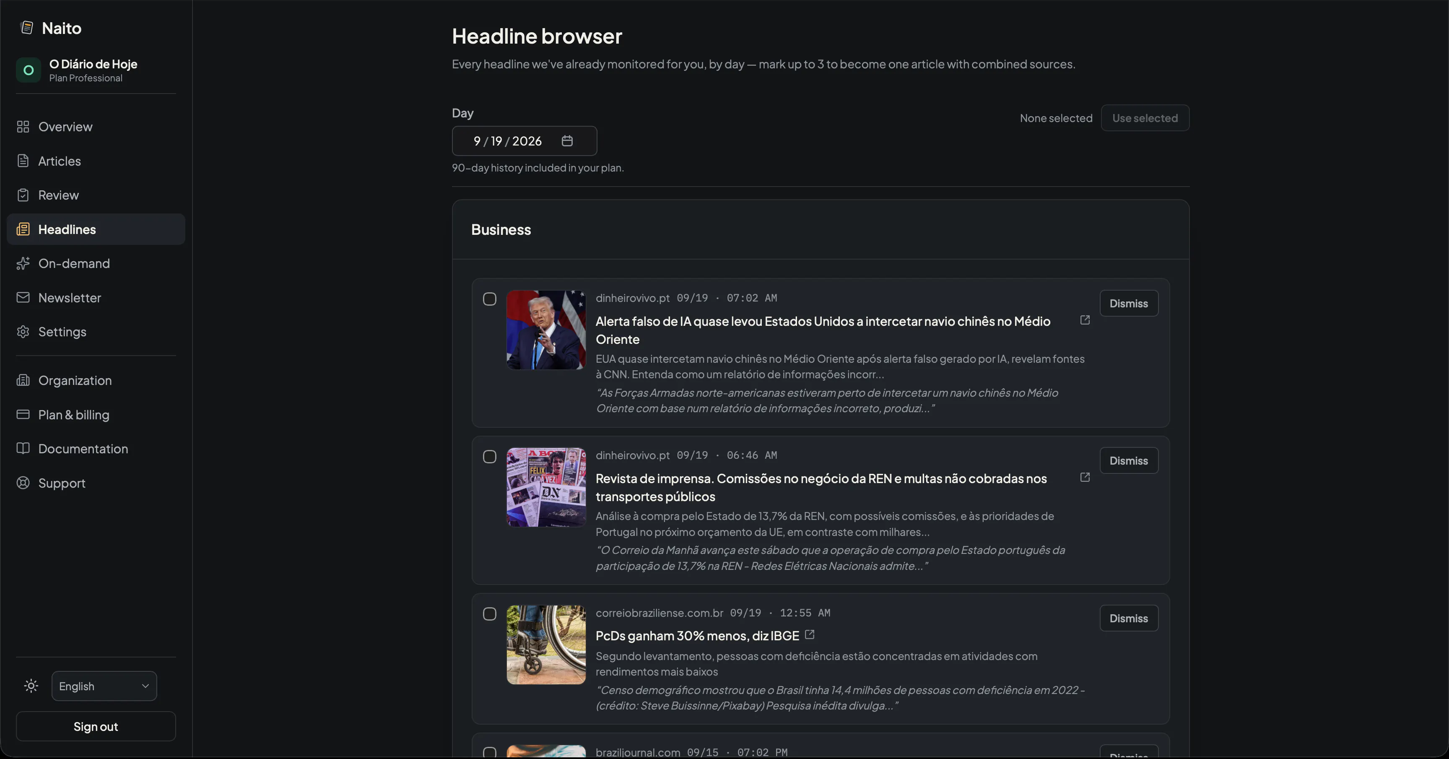Open Review in the sidebar
The height and width of the screenshot is (759, 1449).
pyautogui.click(x=96, y=195)
